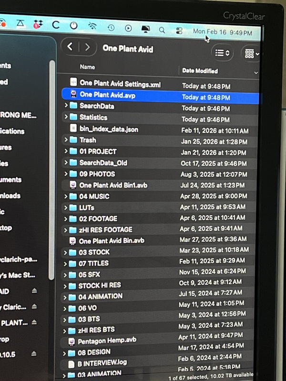Click the Time Machine menu bar icon

111,28
